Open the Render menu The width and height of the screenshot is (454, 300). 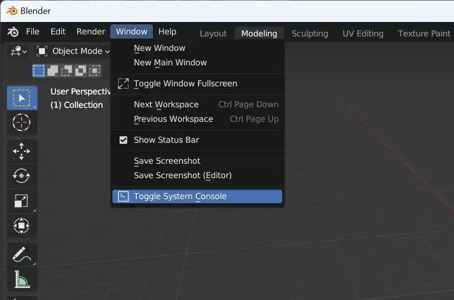click(90, 31)
